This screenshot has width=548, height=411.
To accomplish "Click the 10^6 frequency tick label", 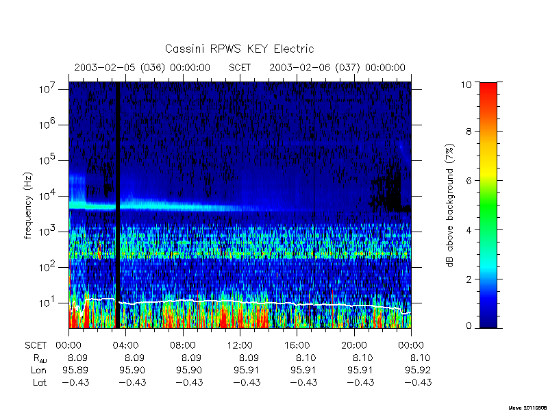I will (48, 124).
